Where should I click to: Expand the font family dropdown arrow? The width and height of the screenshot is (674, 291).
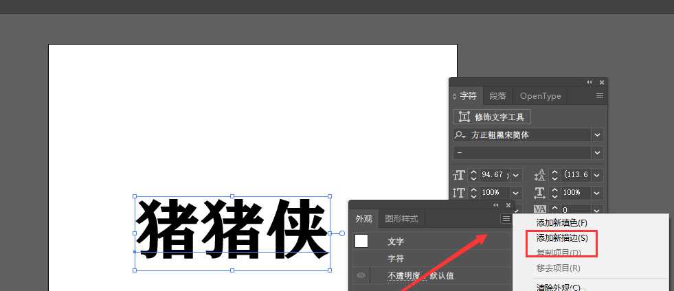598,135
